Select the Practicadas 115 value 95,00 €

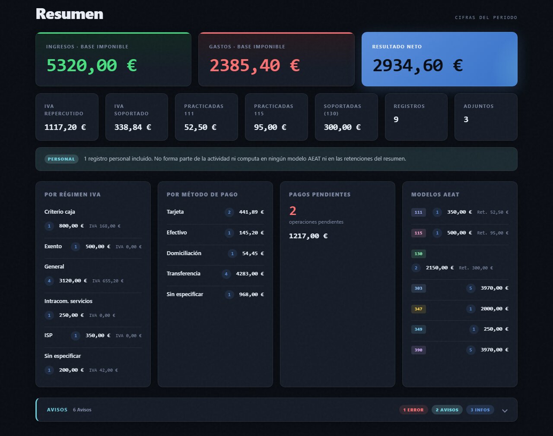(270, 127)
